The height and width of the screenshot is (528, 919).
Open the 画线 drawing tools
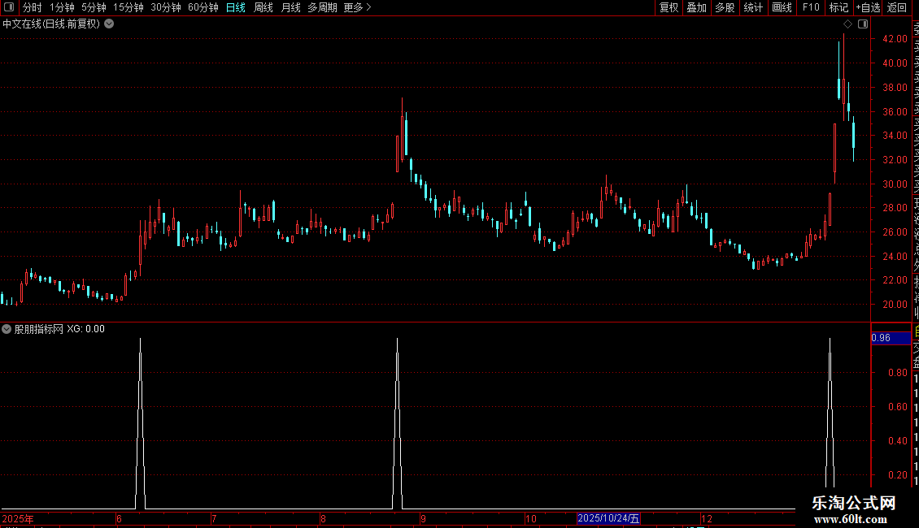[782, 7]
